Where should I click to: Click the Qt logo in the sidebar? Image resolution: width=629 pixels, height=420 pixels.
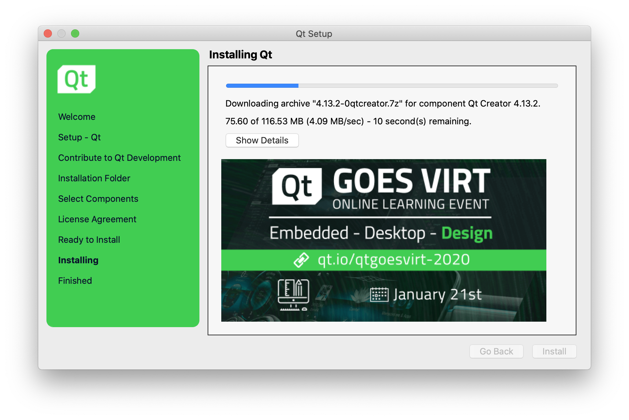point(76,79)
